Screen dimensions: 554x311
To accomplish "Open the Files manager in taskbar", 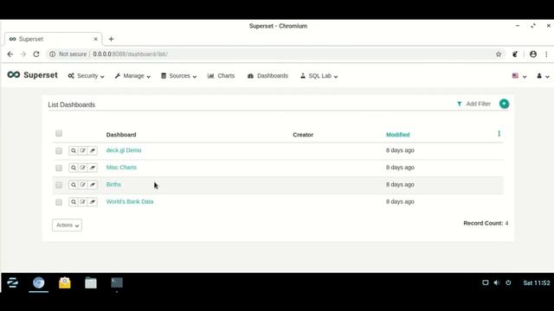I will [91, 282].
